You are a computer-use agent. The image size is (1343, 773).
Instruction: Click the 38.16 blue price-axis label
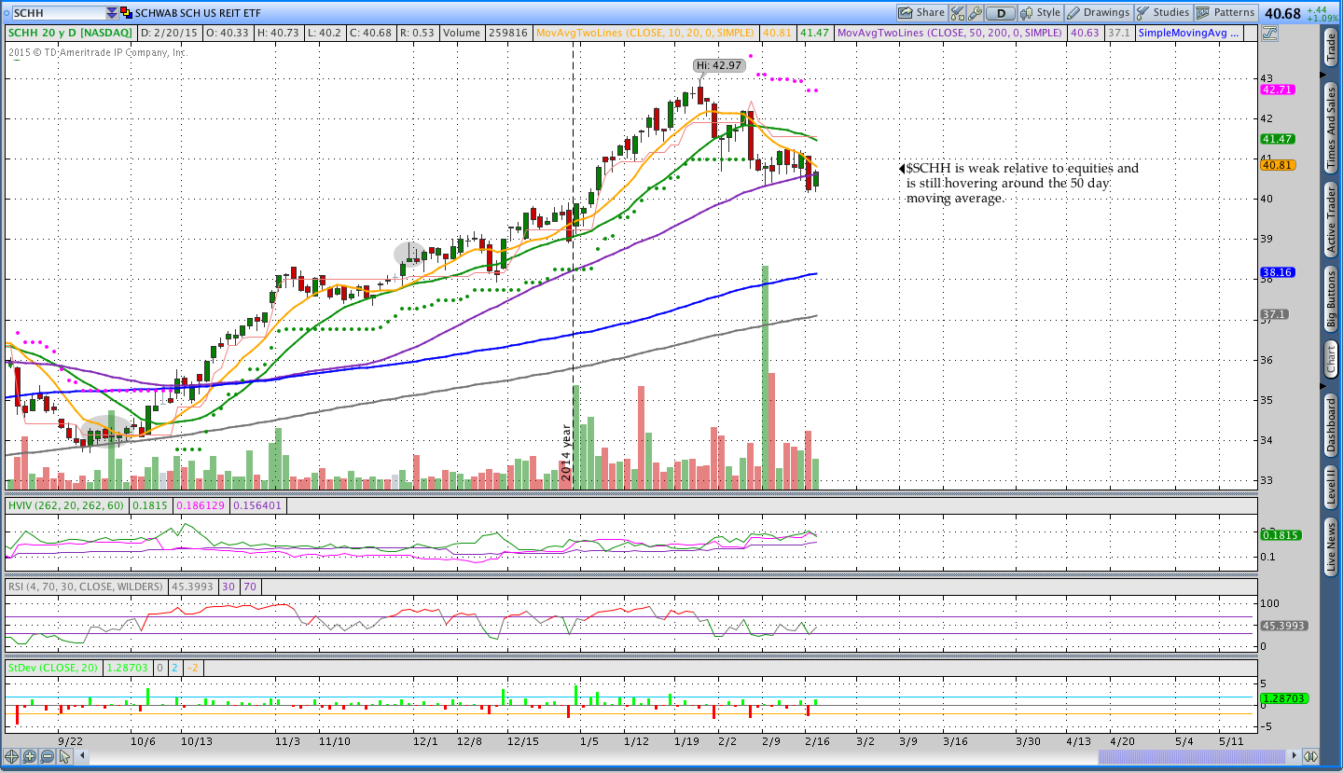(x=1276, y=272)
